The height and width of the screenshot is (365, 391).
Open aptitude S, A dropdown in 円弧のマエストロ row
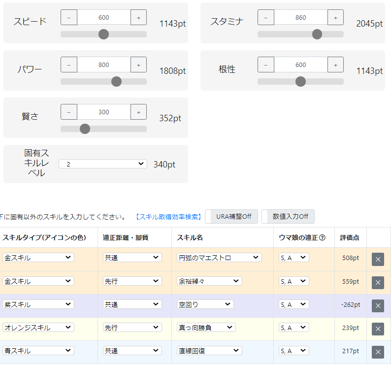(x=294, y=258)
